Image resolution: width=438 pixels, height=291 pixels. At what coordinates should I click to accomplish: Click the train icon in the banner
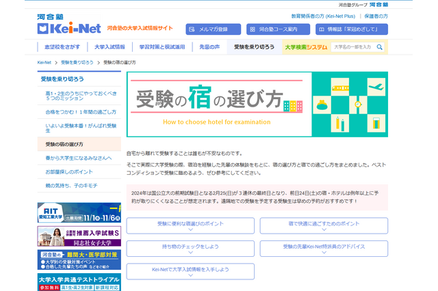[340, 87]
